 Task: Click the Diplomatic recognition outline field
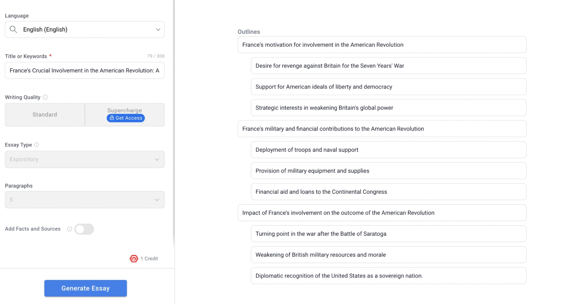(388, 276)
